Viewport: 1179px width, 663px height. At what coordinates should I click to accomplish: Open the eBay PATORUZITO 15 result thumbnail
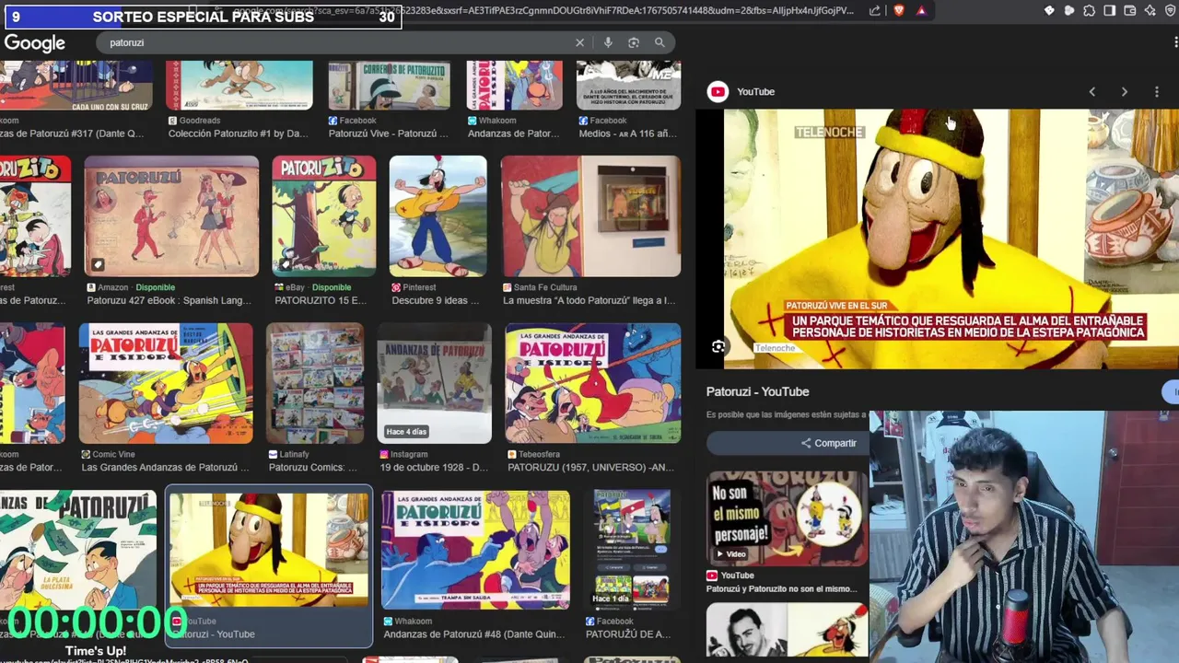[x=323, y=216]
